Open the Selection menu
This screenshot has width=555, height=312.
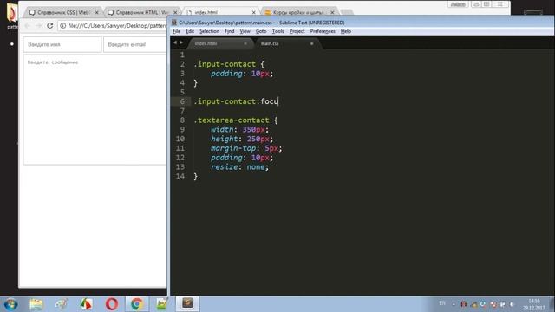tap(209, 31)
